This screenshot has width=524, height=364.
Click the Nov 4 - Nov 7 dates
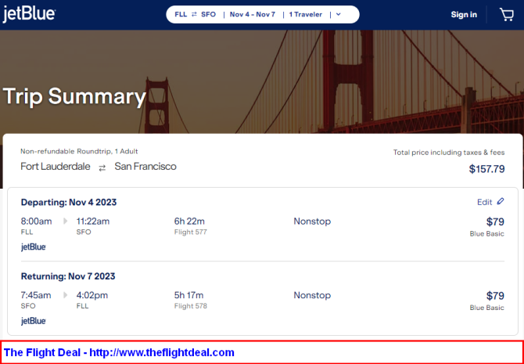[253, 14]
